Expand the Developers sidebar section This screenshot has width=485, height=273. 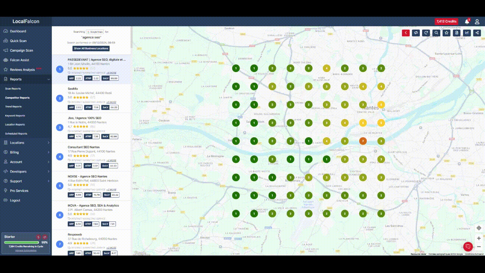[26, 171]
